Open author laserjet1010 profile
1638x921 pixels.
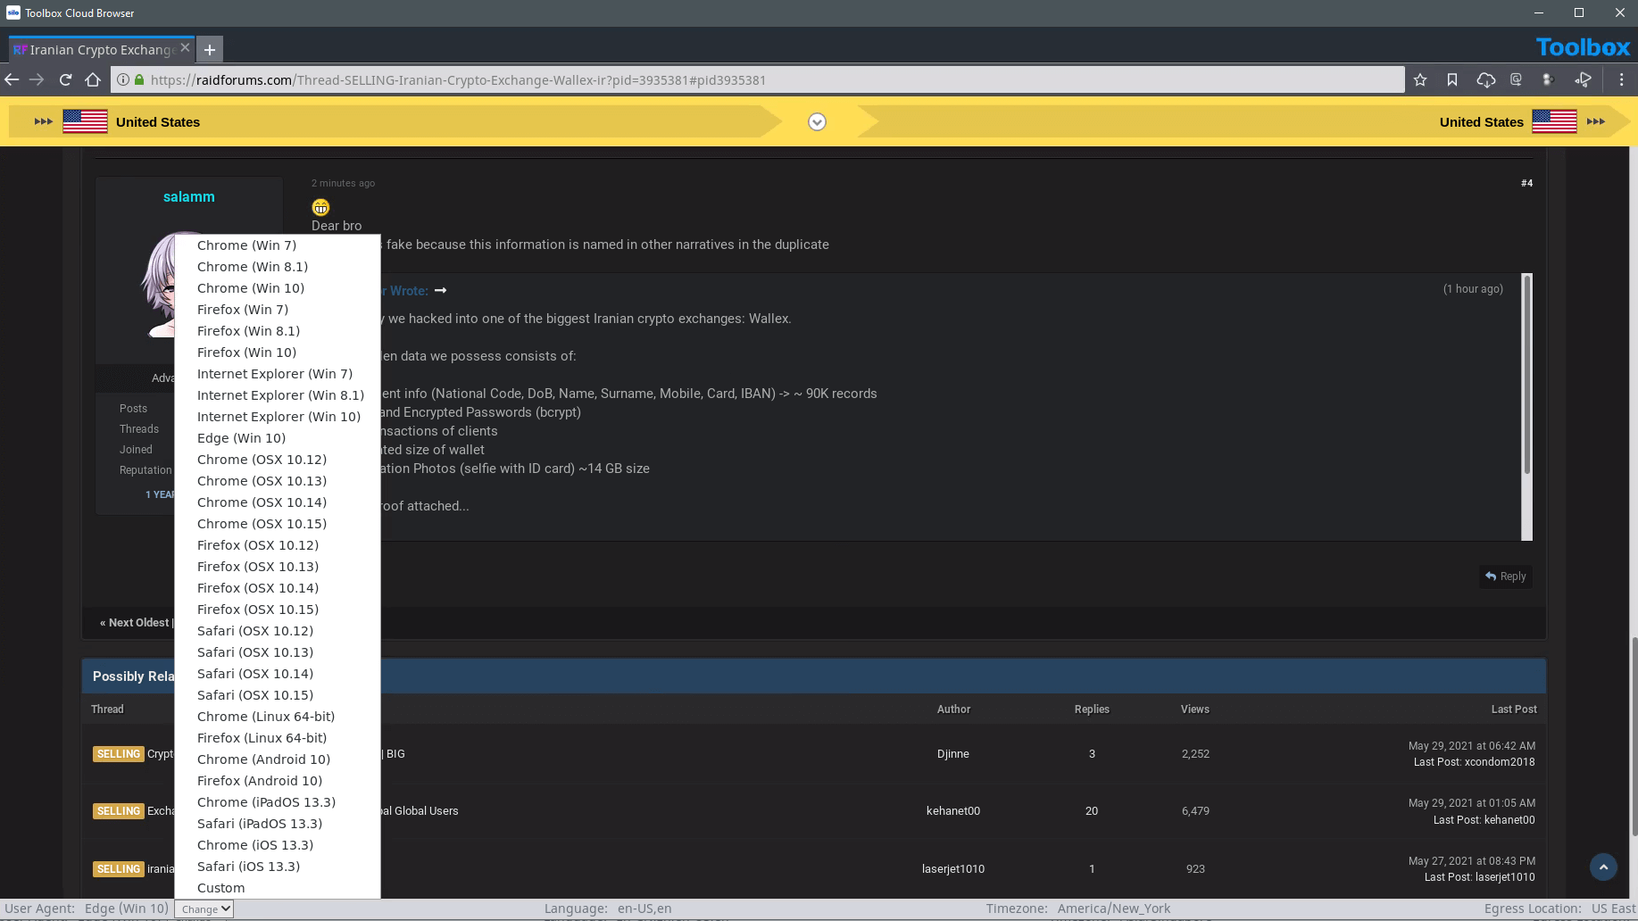pos(952,869)
